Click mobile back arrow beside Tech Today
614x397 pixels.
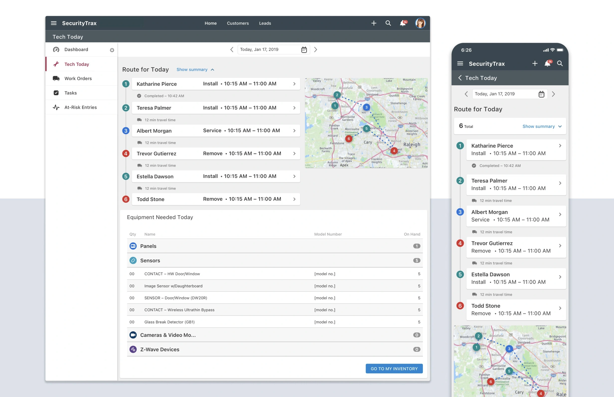tap(460, 78)
